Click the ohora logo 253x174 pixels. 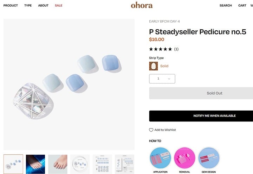pyautogui.click(x=142, y=5)
